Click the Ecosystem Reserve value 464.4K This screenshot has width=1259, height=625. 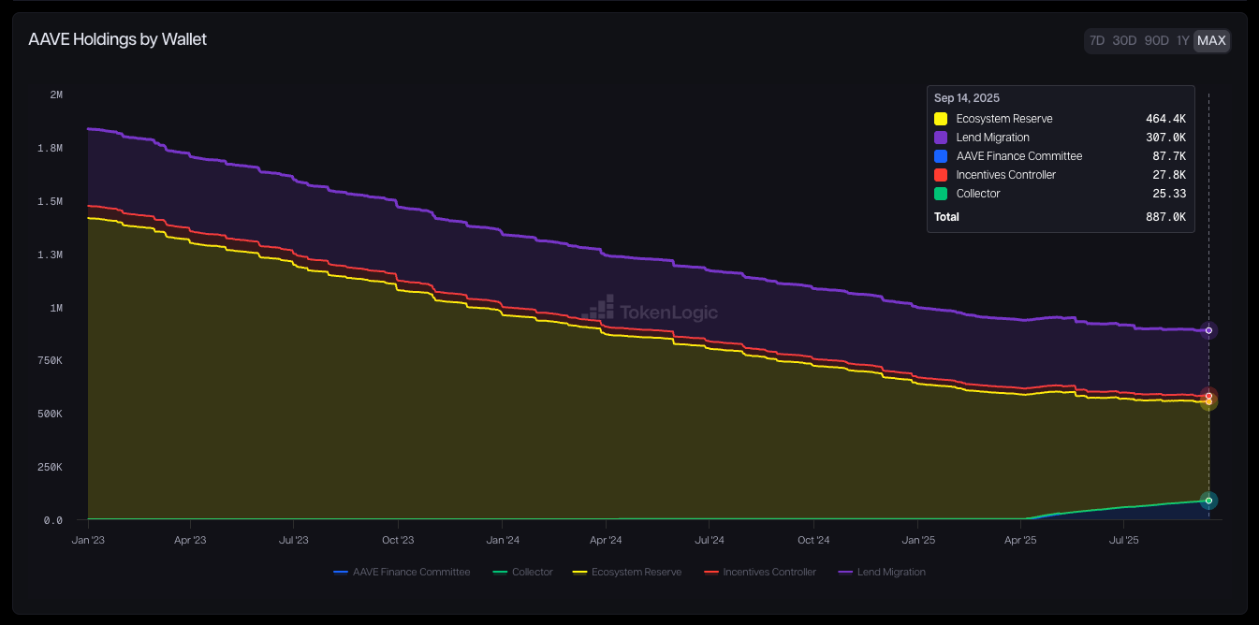[x=1165, y=119]
